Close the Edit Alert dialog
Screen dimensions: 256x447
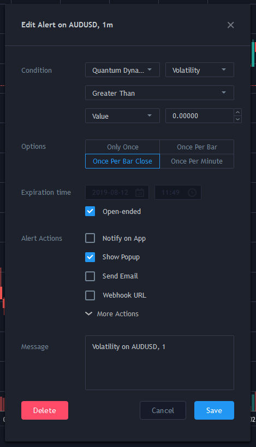231,25
